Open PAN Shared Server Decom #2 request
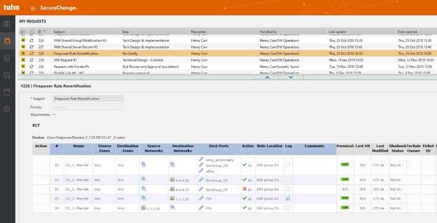The height and width of the screenshot is (223, 437). pyautogui.click(x=76, y=47)
